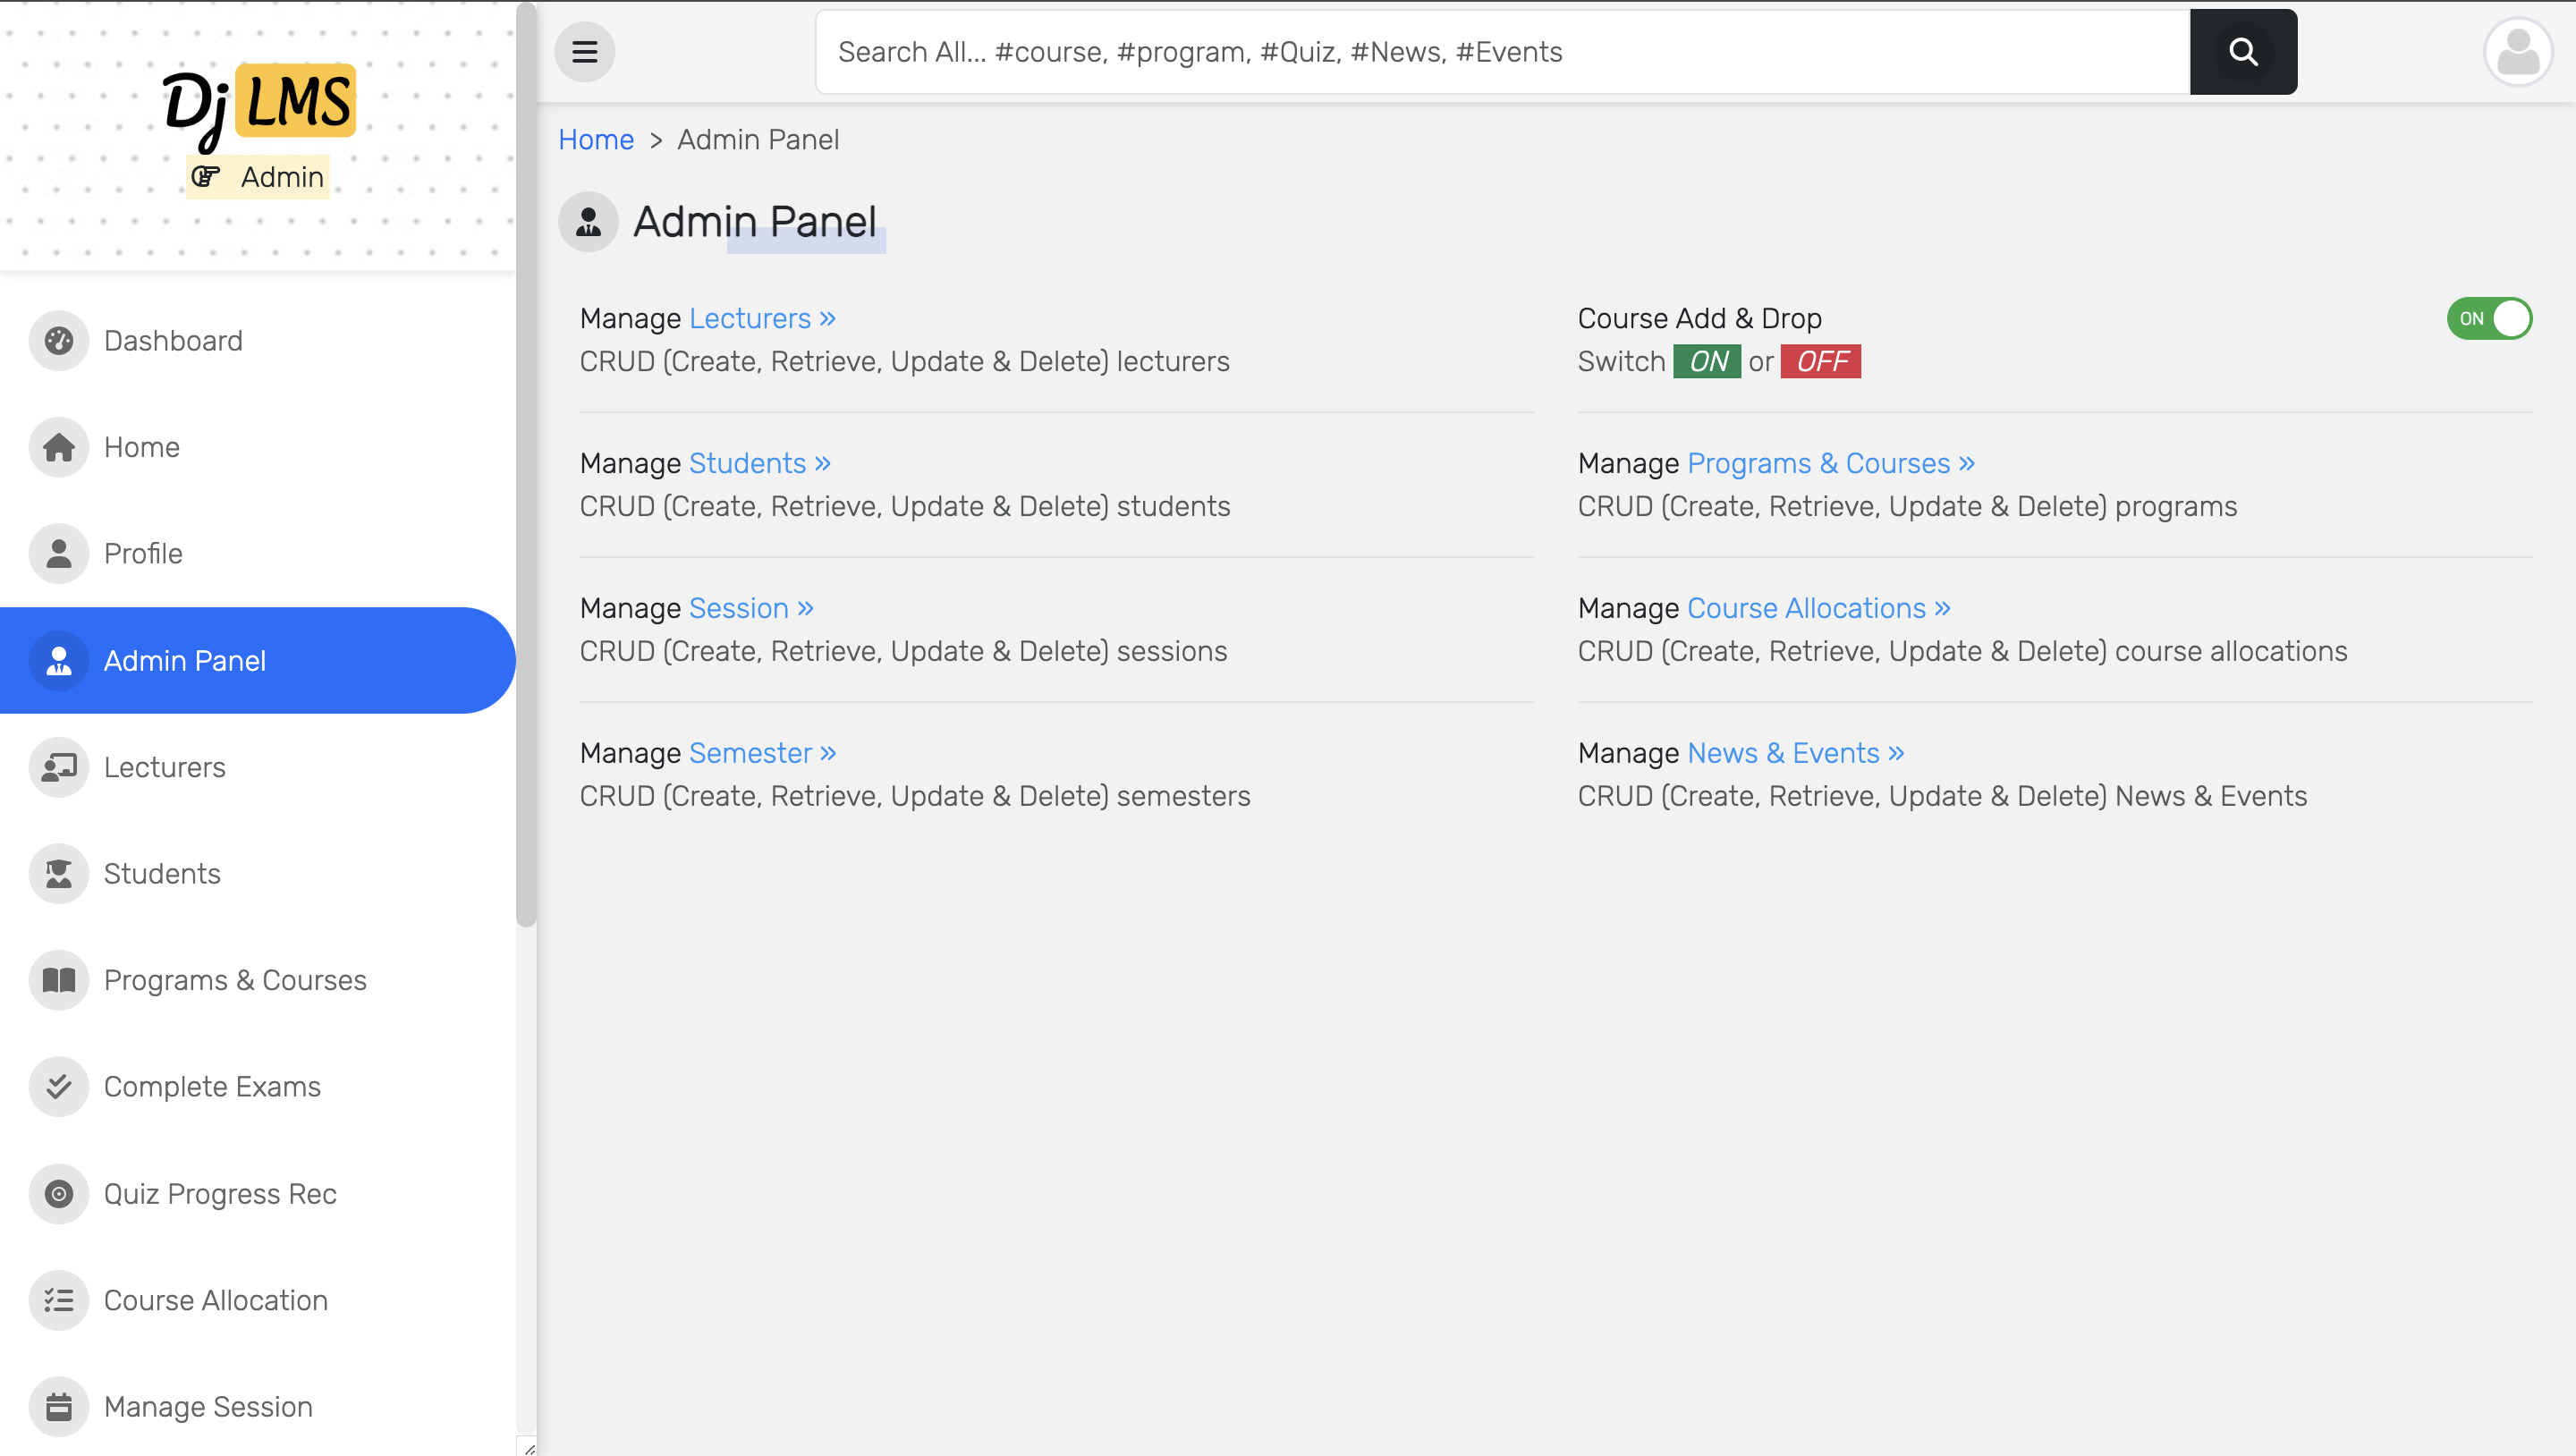
Task: Click the Programs & Courses book icon
Action: 59,980
